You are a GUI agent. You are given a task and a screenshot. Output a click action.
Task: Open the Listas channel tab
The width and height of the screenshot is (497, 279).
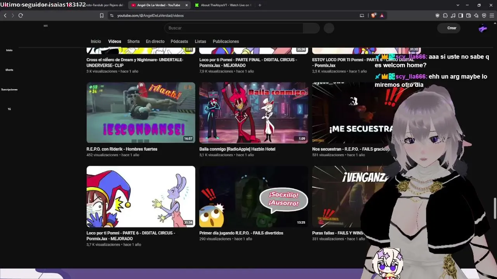(x=200, y=41)
